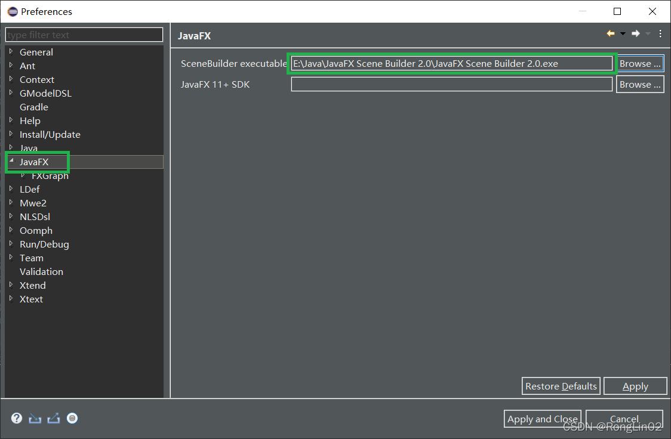Image resolution: width=671 pixels, height=439 pixels.
Task: Select the Xtext category
Action: tap(31, 299)
